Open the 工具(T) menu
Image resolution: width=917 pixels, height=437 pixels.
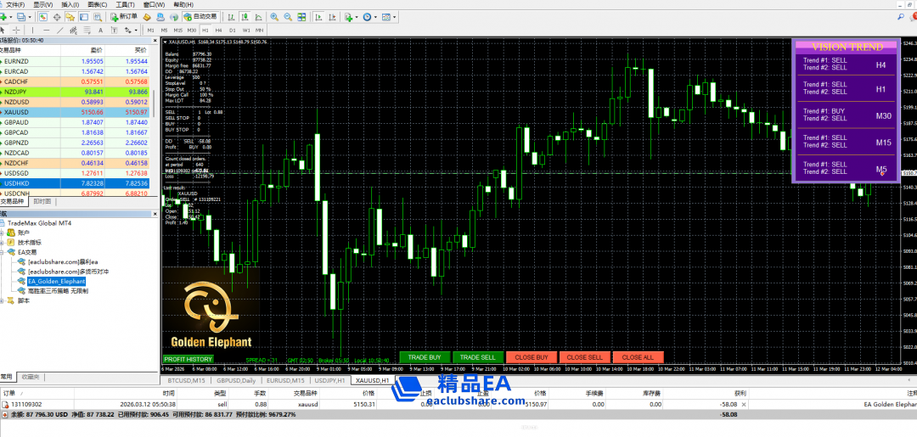124,4
